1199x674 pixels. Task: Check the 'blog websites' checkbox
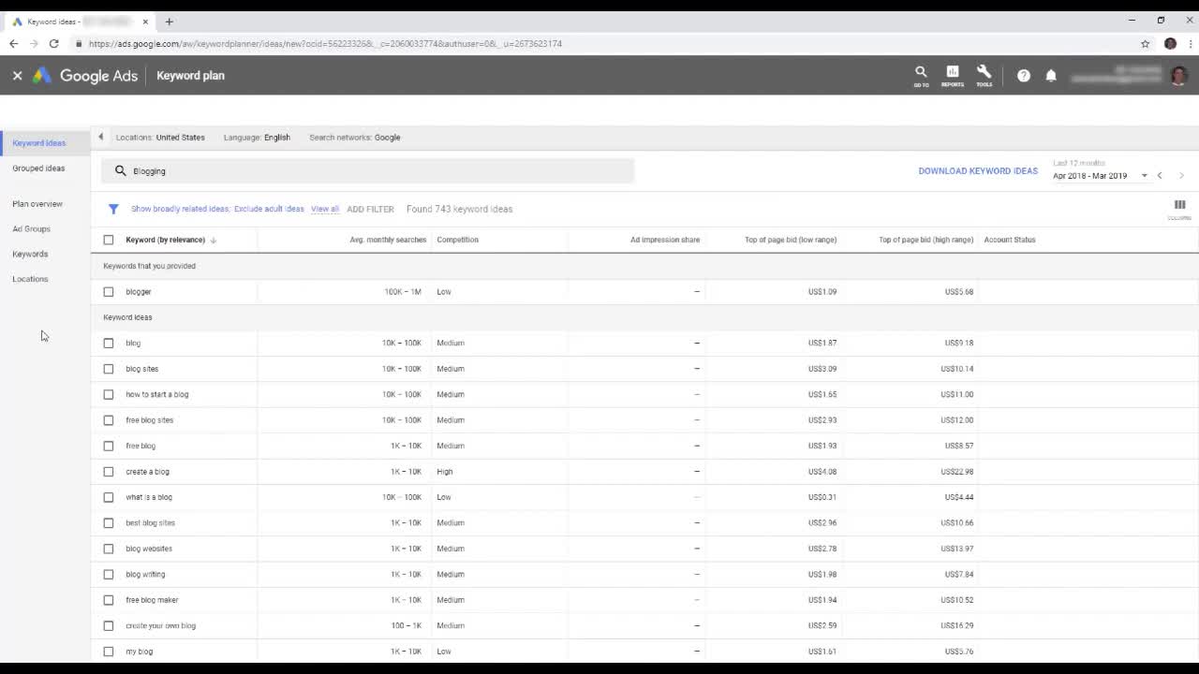pyautogui.click(x=109, y=549)
